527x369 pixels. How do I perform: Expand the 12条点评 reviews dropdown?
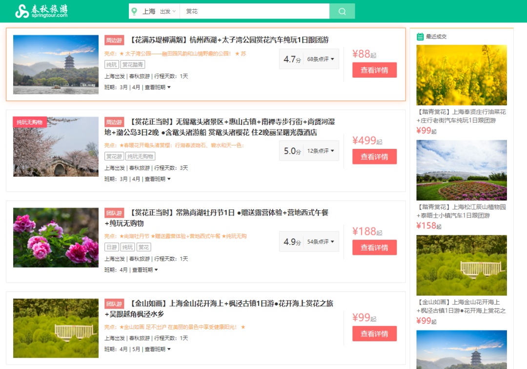click(x=321, y=151)
